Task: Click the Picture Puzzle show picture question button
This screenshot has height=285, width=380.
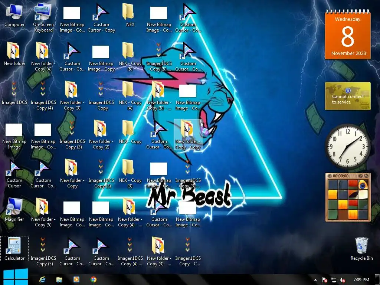Action: click(360, 176)
